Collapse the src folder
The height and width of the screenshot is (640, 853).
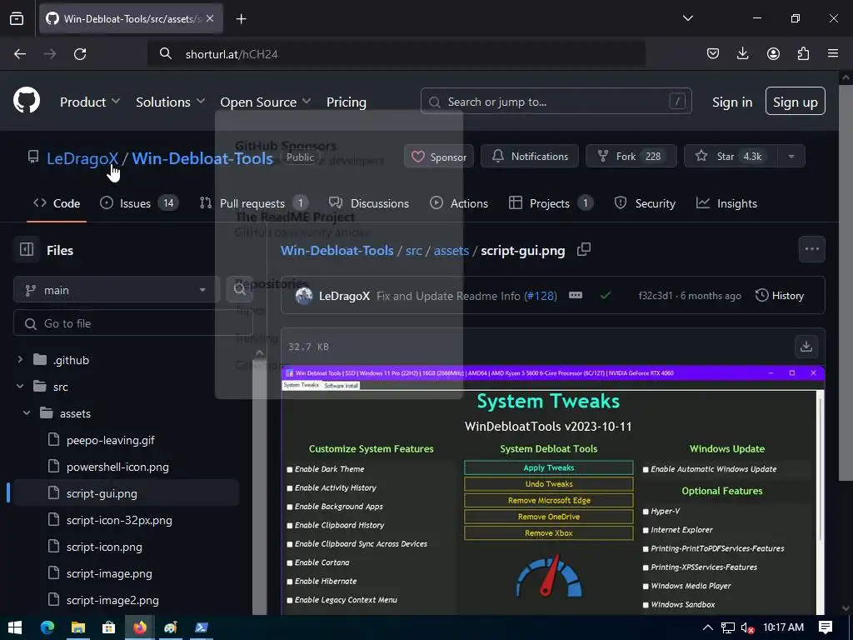click(20, 387)
